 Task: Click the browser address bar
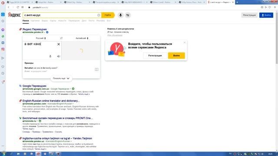point(142,7)
